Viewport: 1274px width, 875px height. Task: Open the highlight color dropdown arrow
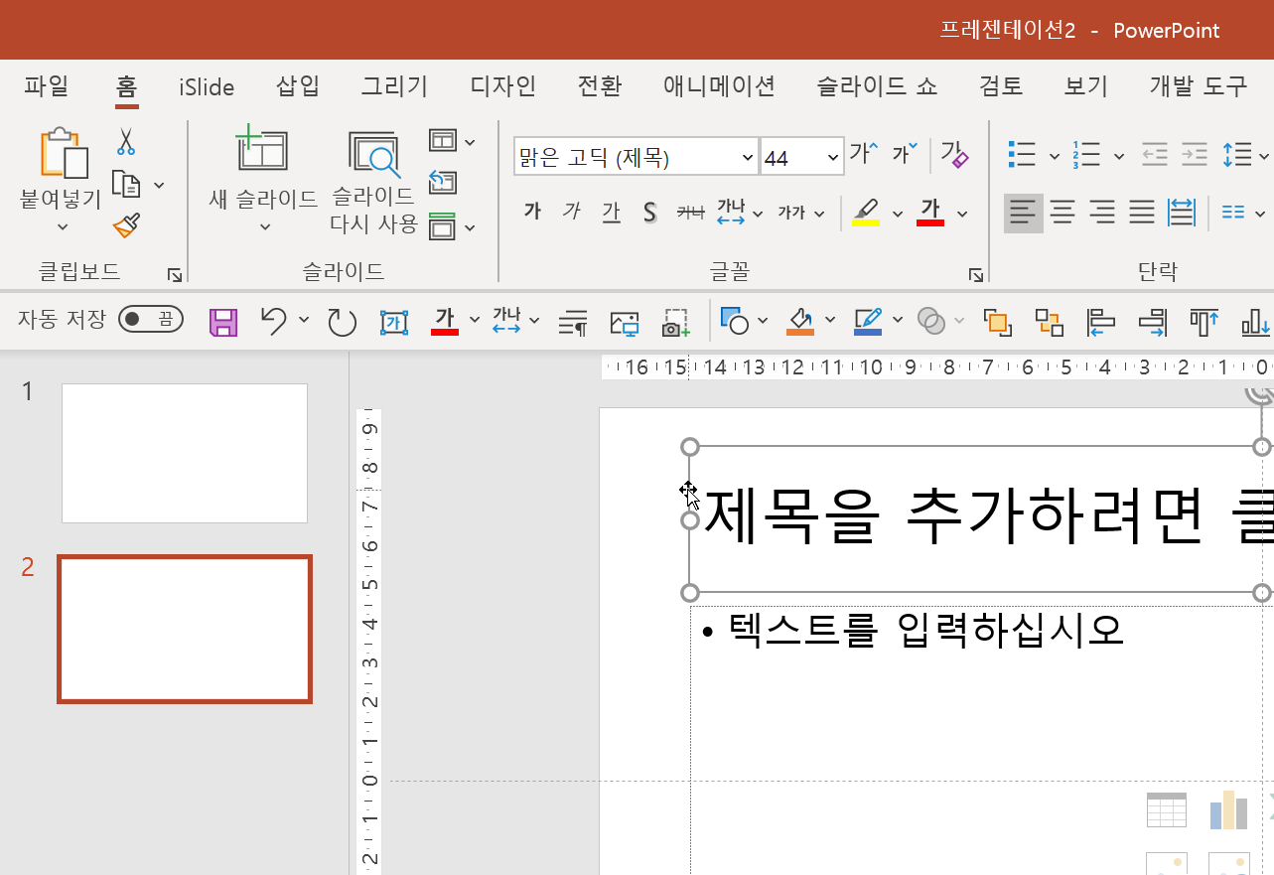(x=897, y=213)
